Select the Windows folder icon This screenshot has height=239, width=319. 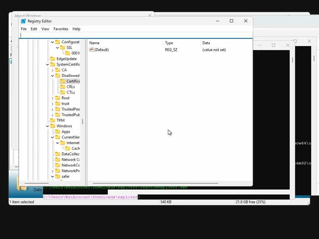(x=53, y=126)
